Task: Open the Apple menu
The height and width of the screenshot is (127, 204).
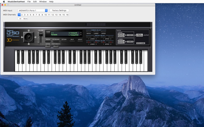Action: click(x=4, y=2)
